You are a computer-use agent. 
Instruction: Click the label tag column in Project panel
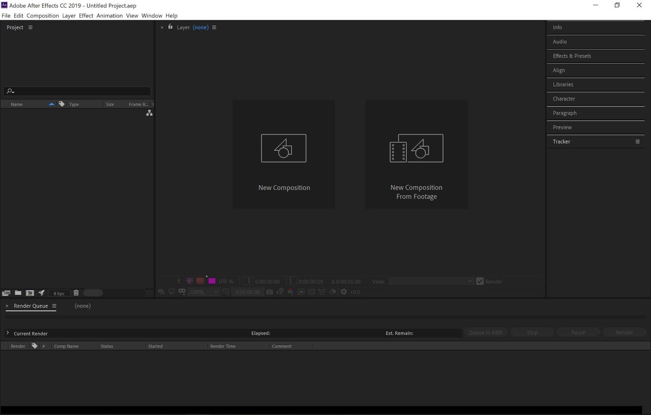point(61,104)
